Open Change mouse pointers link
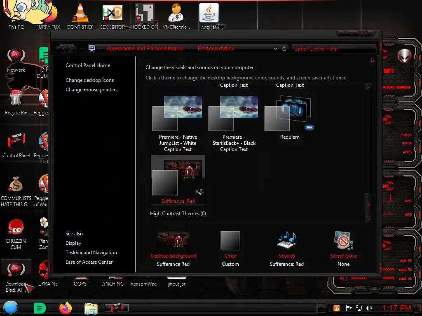This screenshot has width=422, height=316. coord(91,89)
